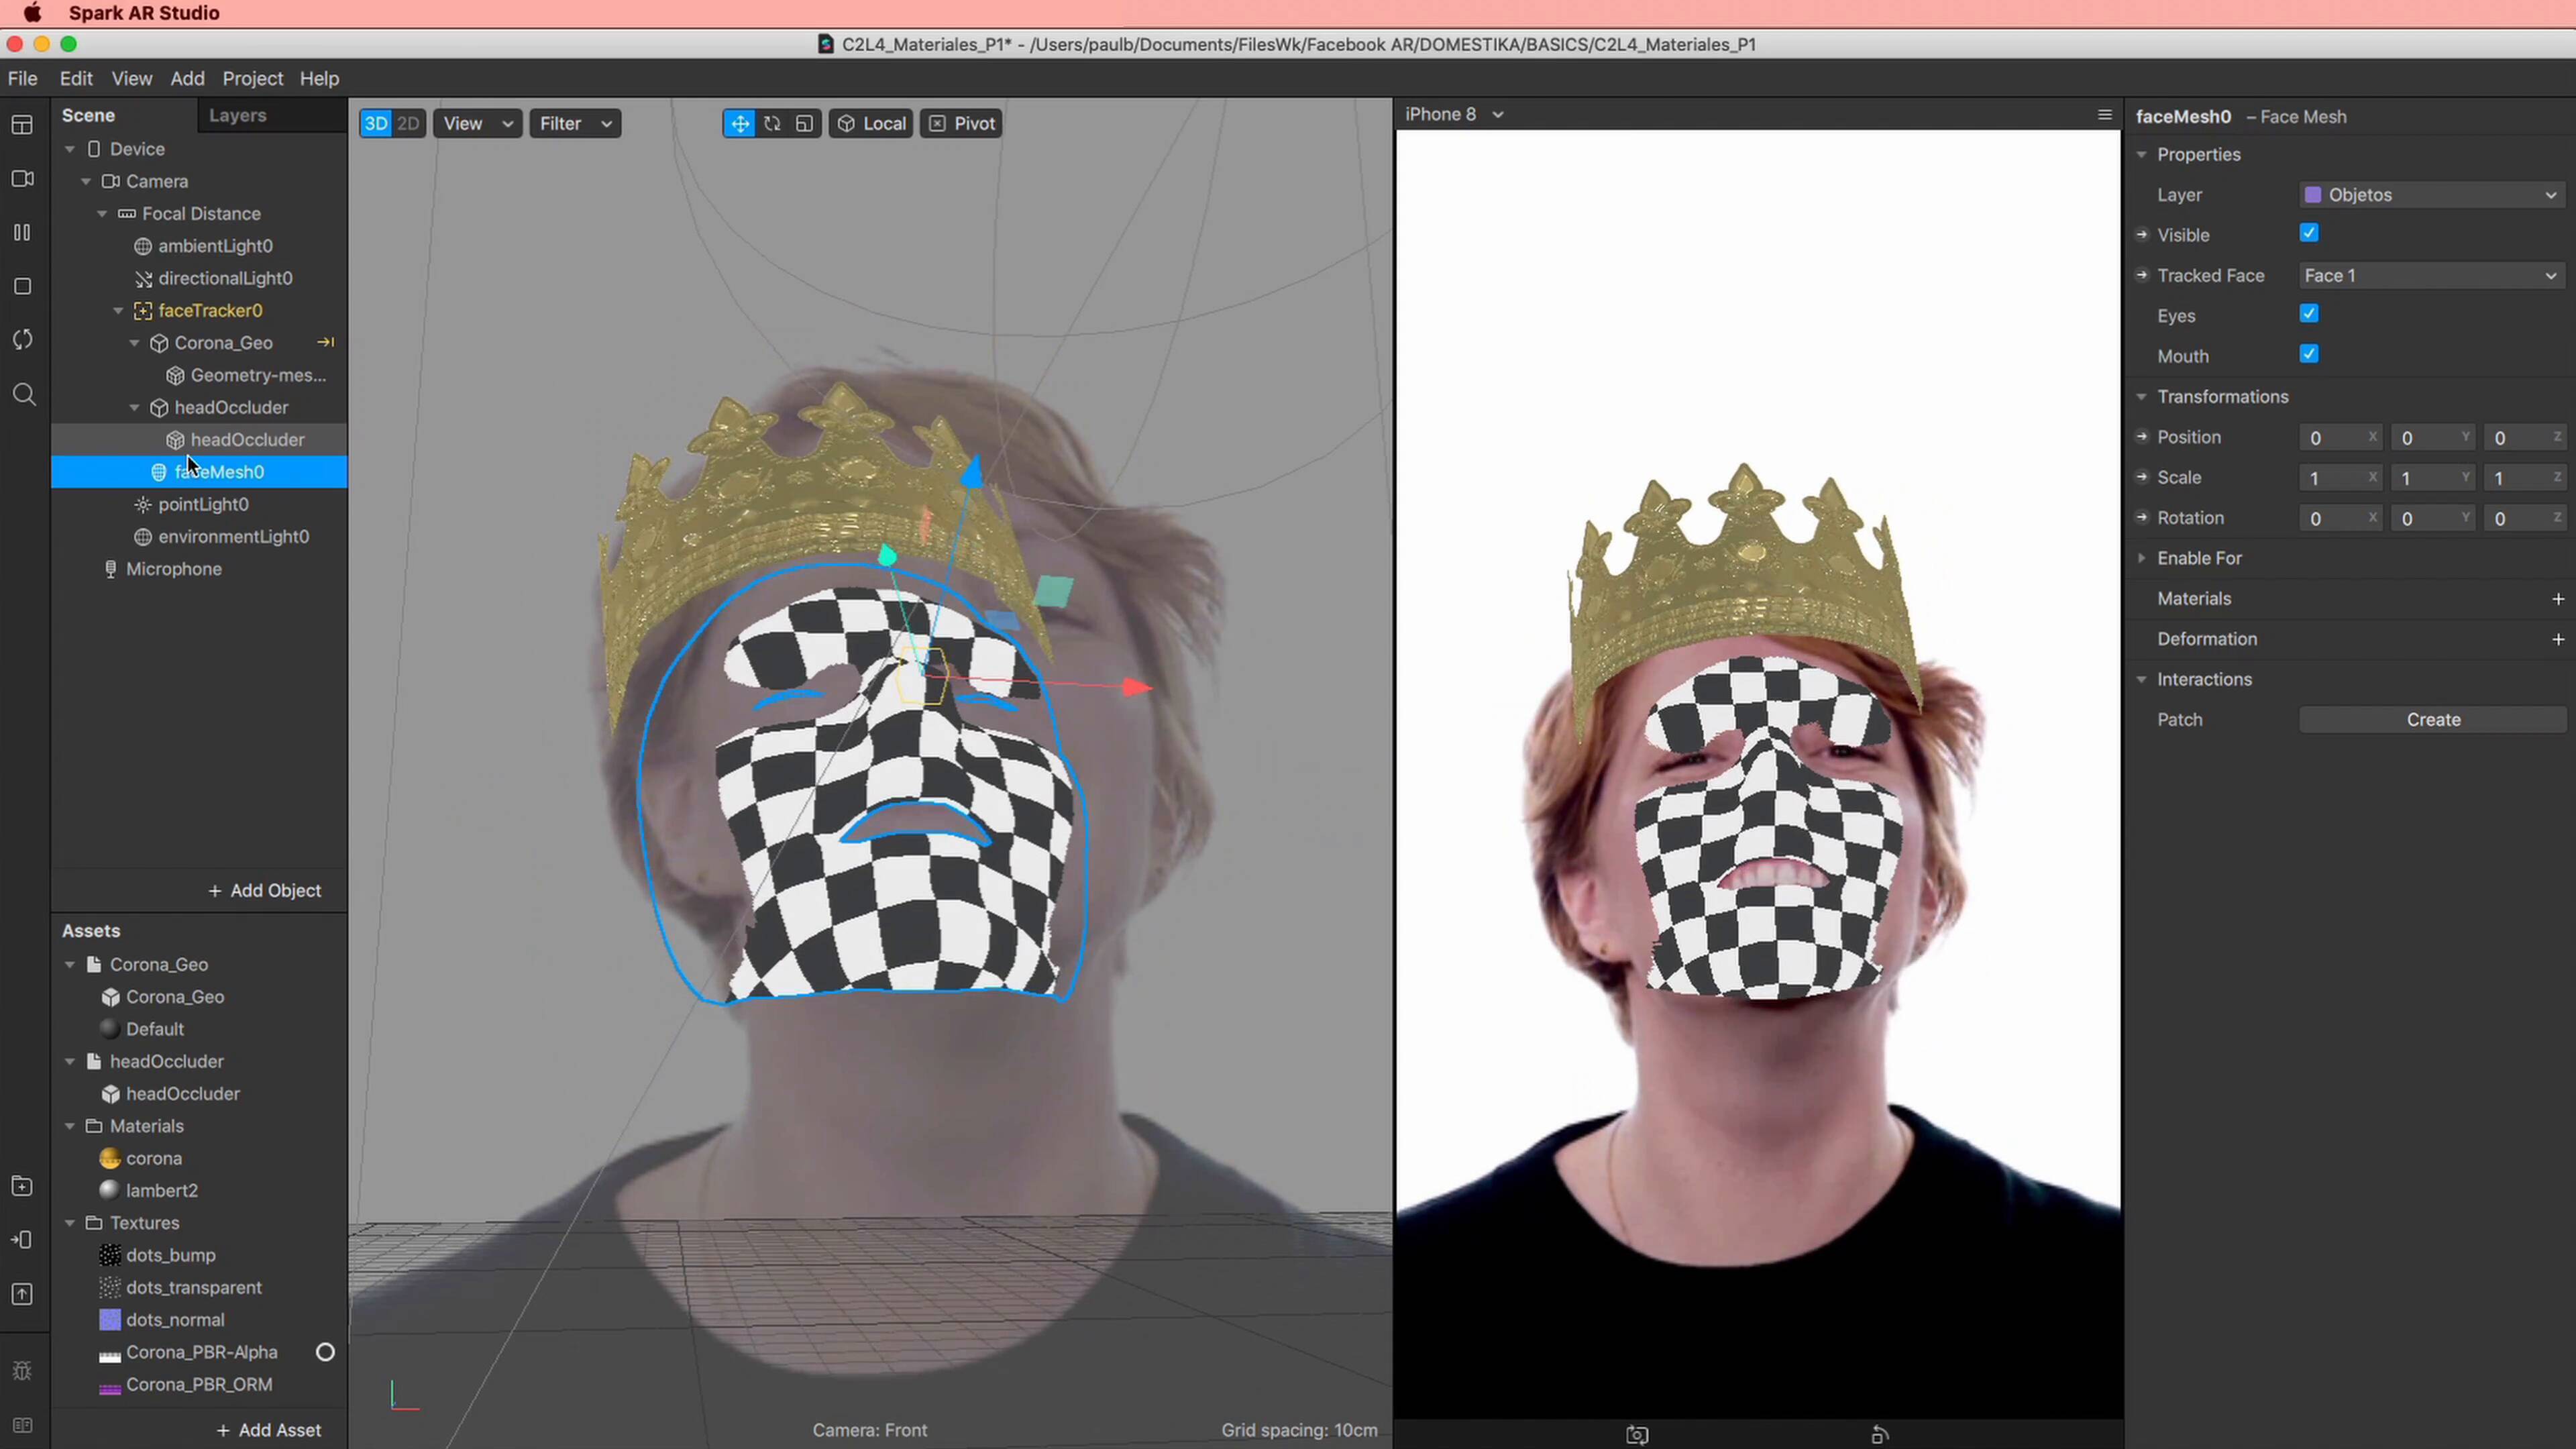This screenshot has width=2576, height=1449.
Task: Switch viewport to 3D mode
Action: point(376,123)
